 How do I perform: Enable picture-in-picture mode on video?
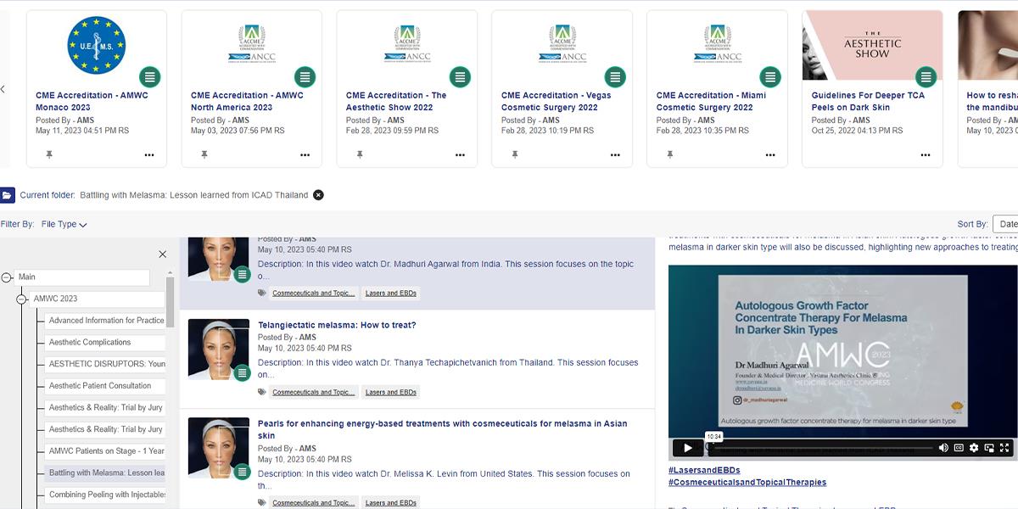(989, 447)
